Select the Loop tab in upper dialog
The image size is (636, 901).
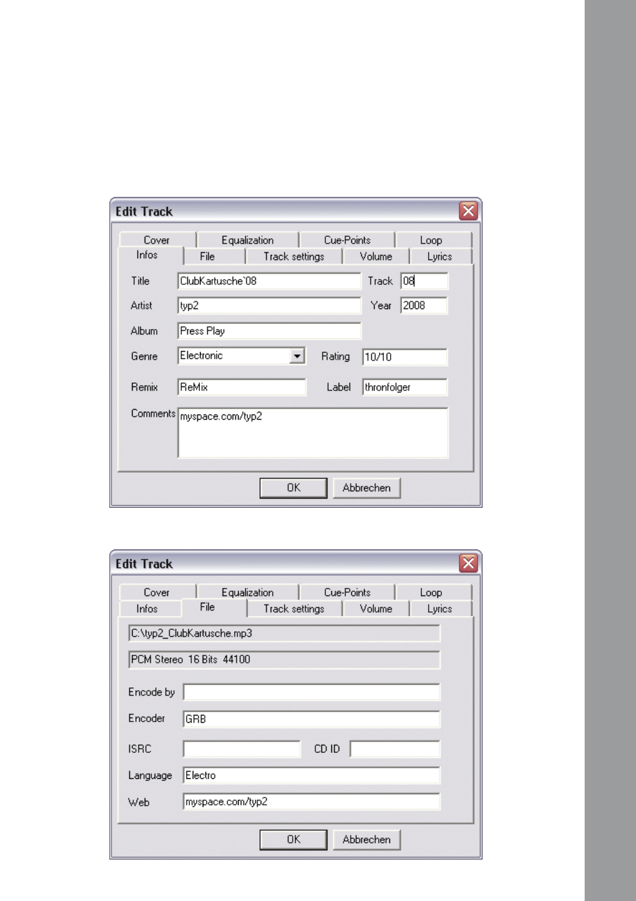click(x=433, y=240)
